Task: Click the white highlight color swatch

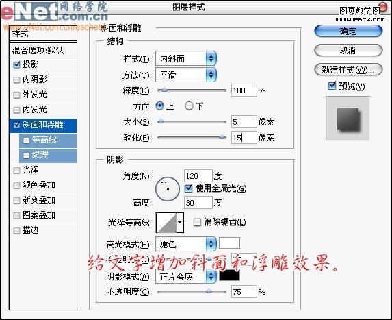Action: (229, 243)
